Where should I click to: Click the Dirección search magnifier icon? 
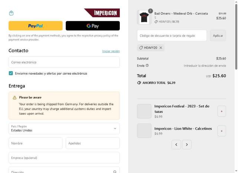[x=115, y=172]
